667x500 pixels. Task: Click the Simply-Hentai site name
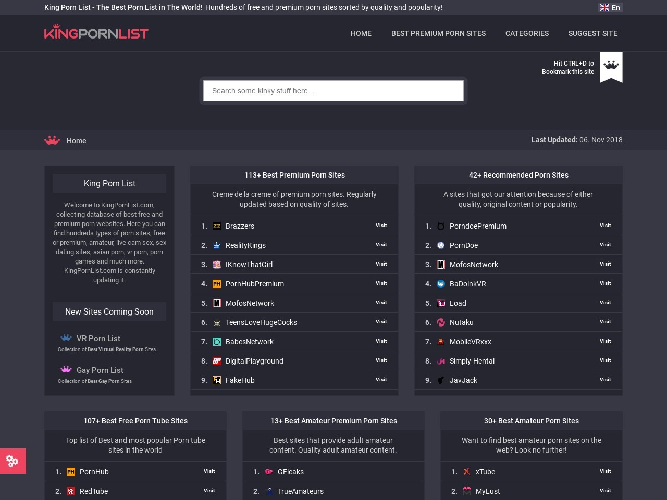click(472, 361)
